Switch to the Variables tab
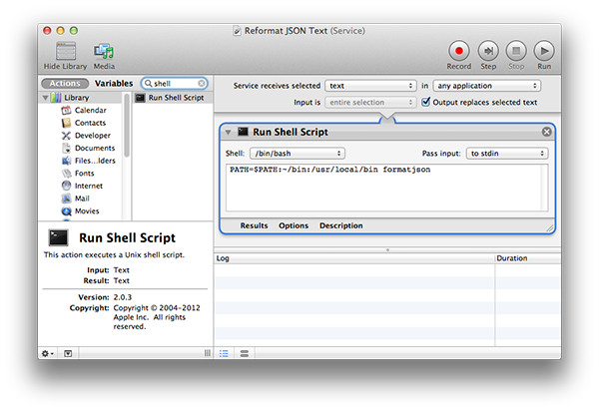 click(x=114, y=83)
